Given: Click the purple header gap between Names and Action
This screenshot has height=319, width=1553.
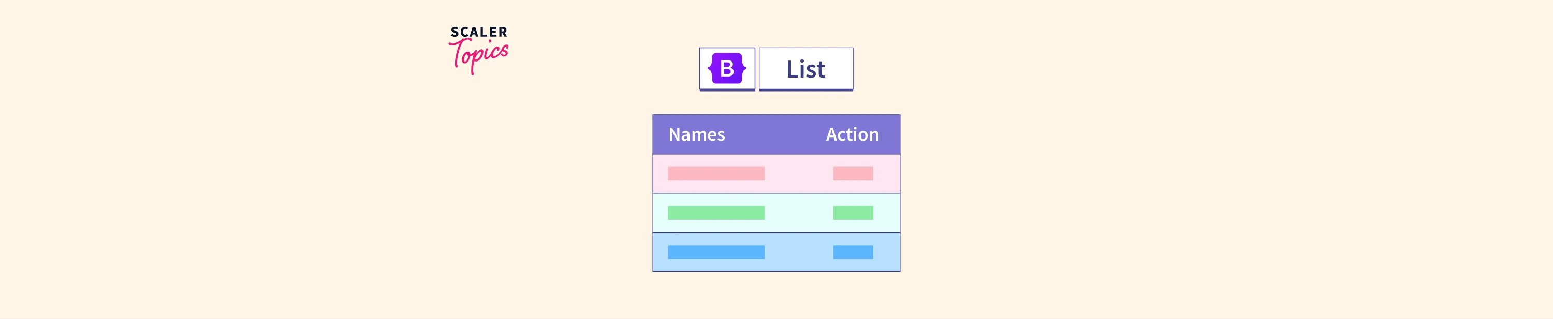Looking at the screenshot, I should (x=775, y=134).
